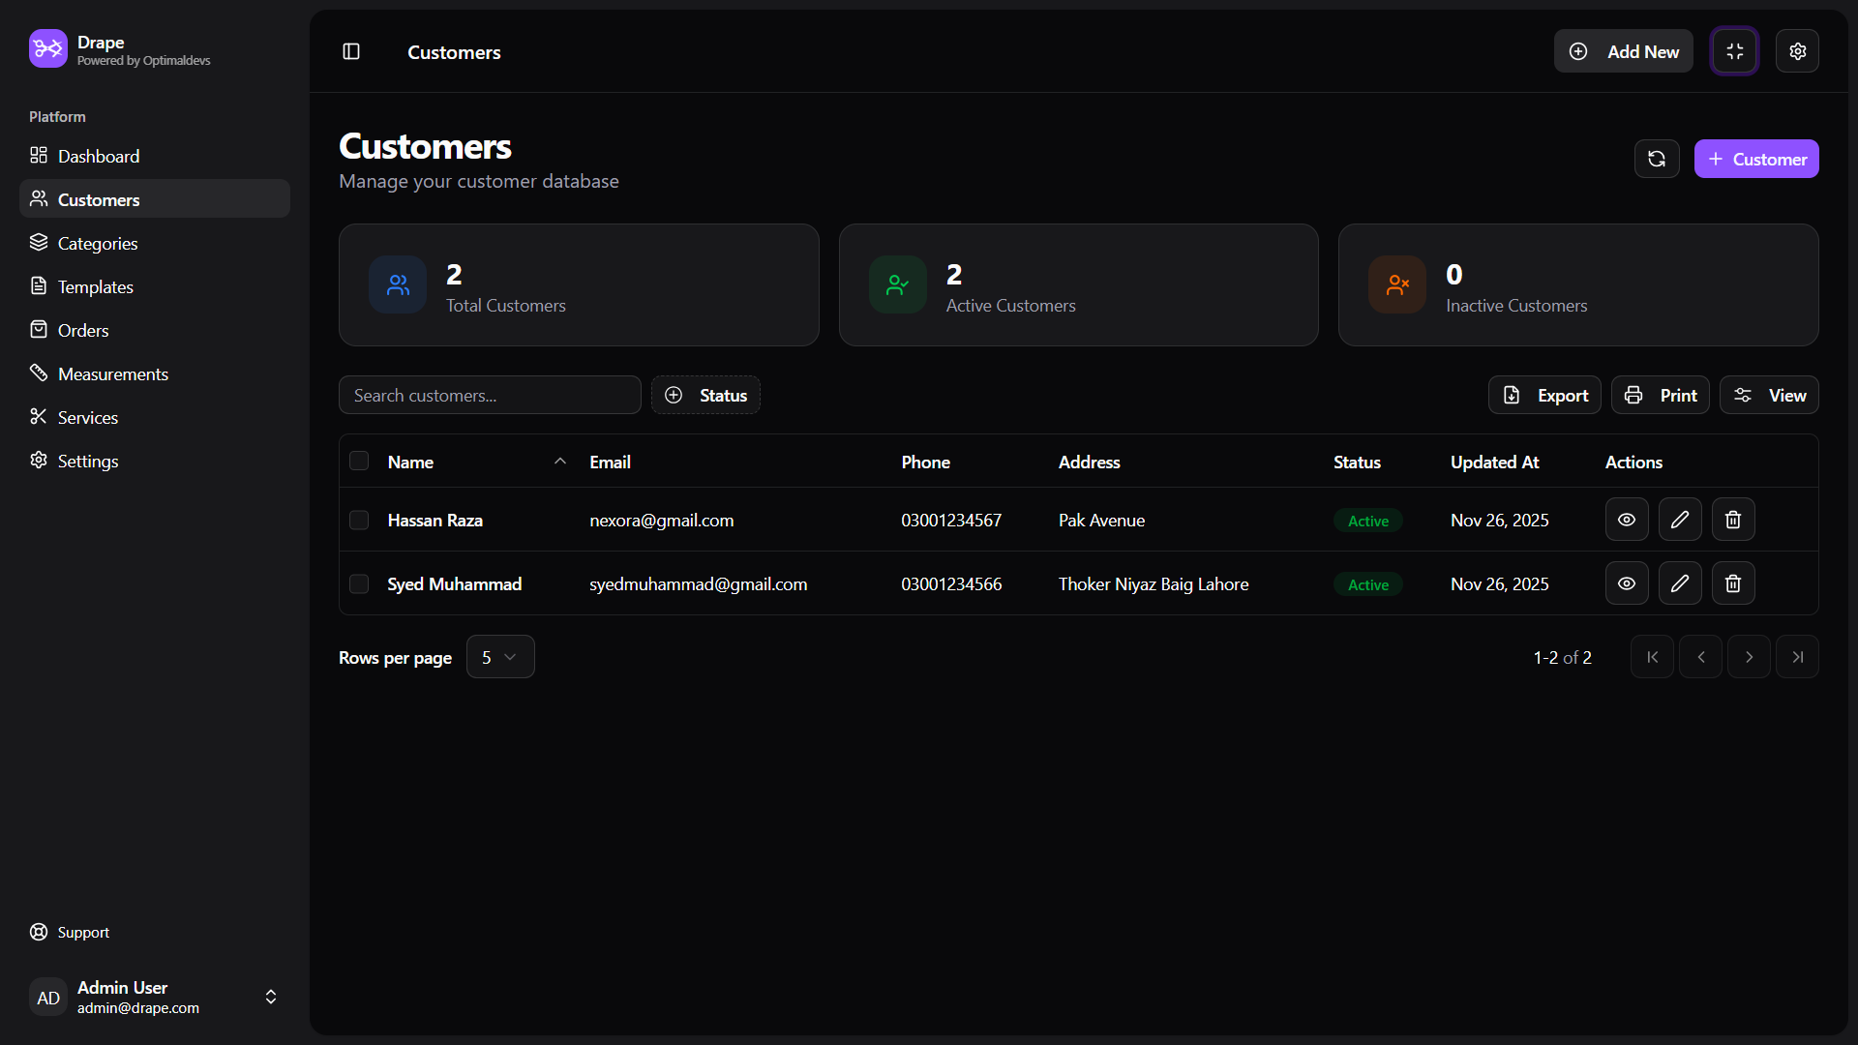1858x1045 pixels.
Task: Tick the Hassan Raza row checkbox
Action: pos(359,520)
